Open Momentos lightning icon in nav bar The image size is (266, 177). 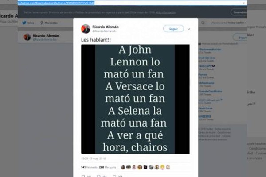[x=42, y=23]
